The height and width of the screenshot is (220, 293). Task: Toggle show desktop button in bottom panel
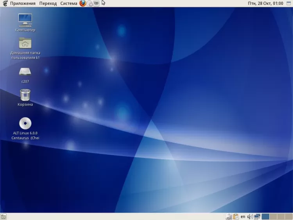point(4,216)
